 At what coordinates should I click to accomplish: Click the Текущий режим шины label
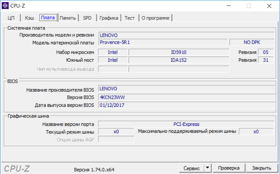pyautogui.click(x=70, y=132)
